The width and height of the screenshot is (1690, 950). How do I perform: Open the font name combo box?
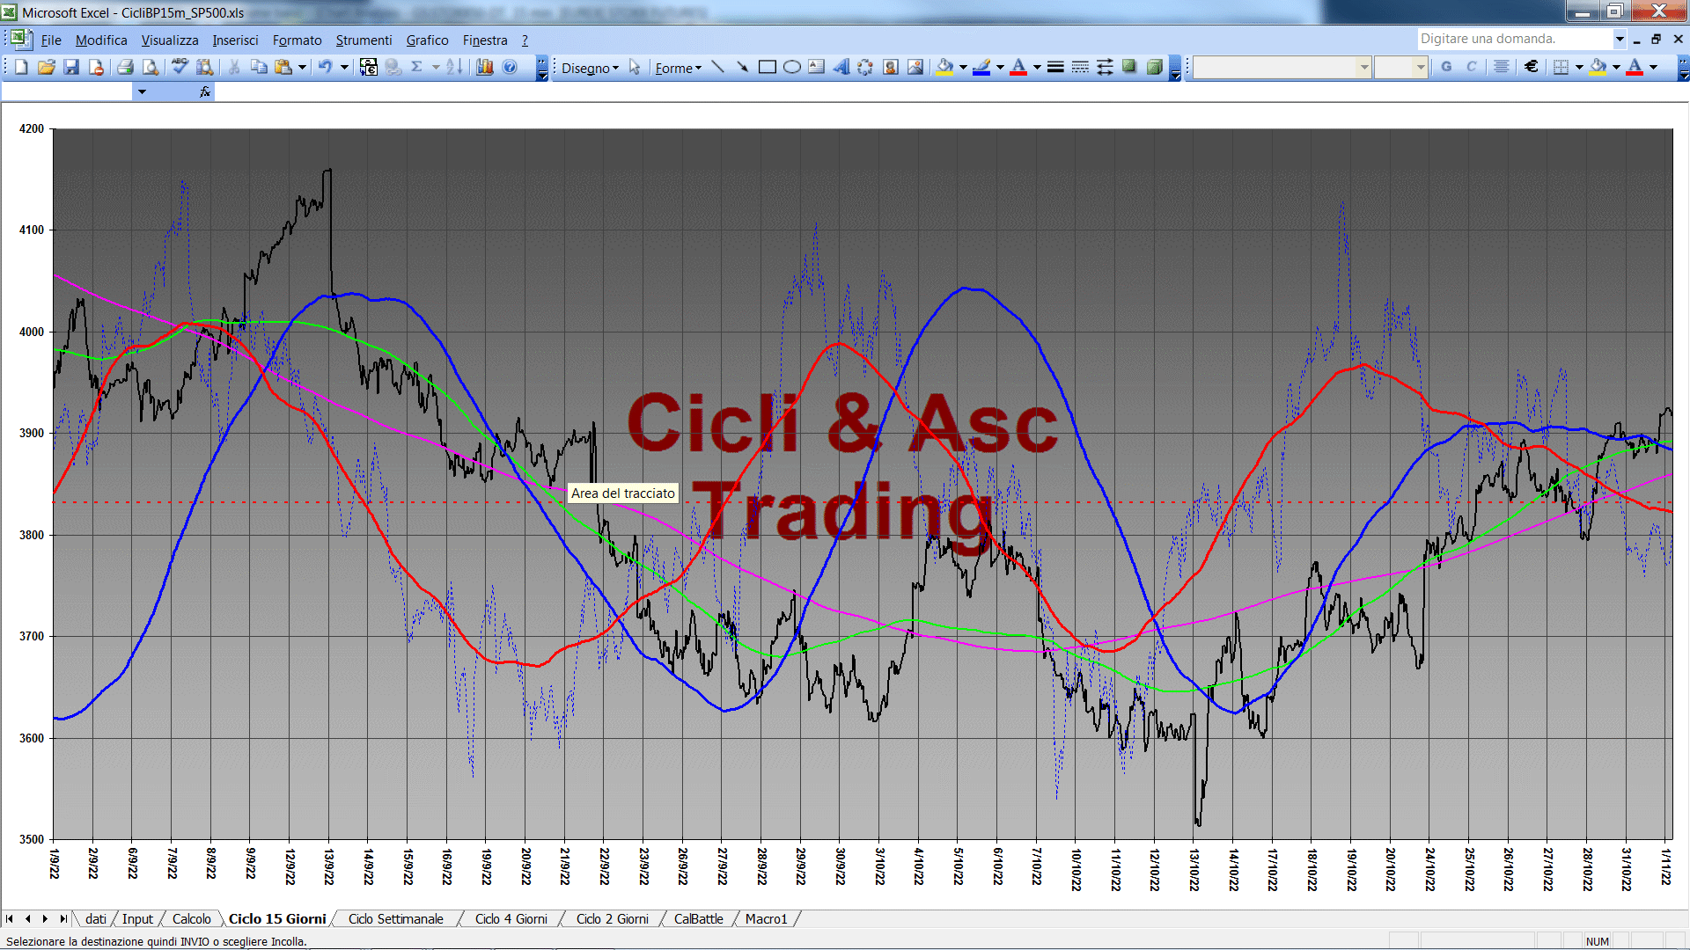1282,68
